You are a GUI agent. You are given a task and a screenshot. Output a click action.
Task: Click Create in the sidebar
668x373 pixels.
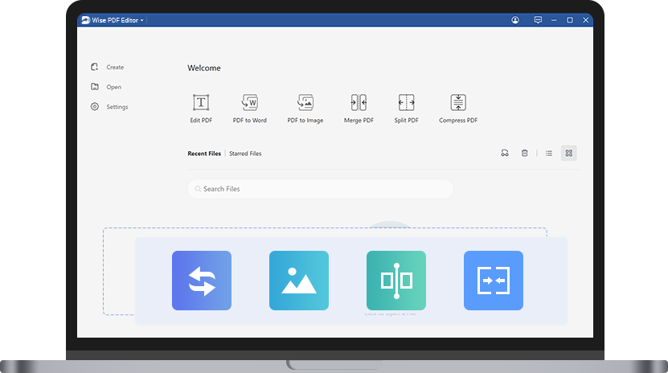click(108, 67)
